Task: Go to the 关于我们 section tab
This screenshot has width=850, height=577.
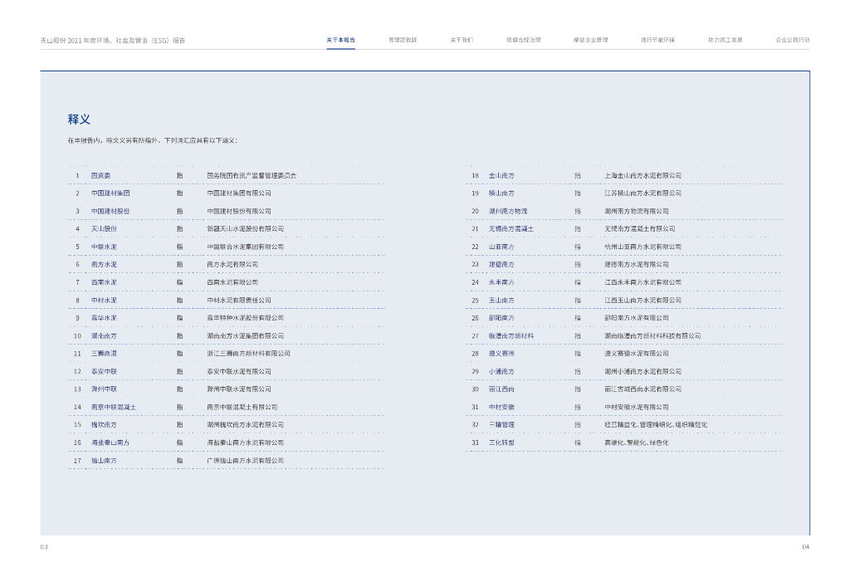Action: (x=462, y=40)
